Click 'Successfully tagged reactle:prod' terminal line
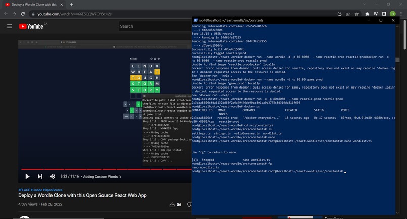 point(219,53)
